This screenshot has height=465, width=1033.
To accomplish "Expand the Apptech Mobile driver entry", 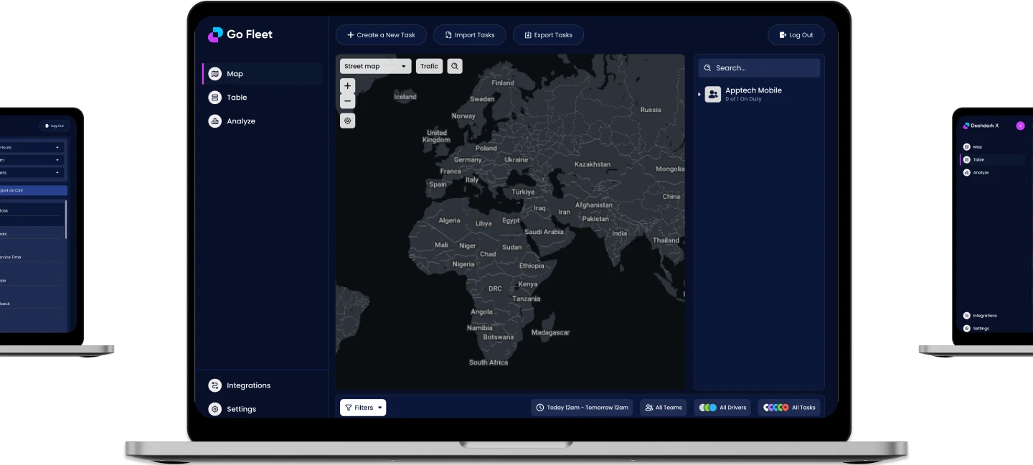I will [x=699, y=93].
